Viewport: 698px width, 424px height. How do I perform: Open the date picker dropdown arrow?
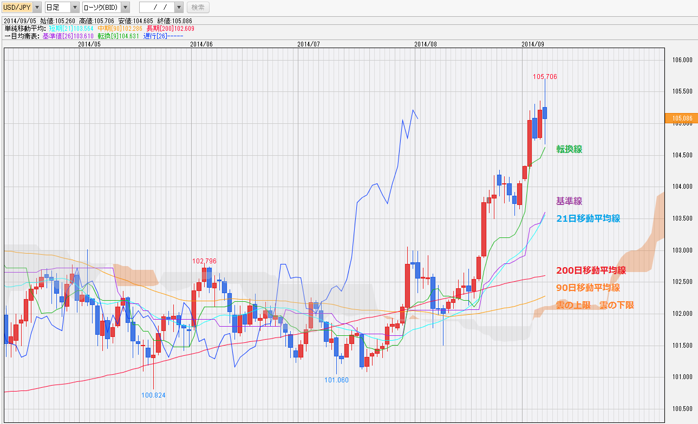point(179,8)
